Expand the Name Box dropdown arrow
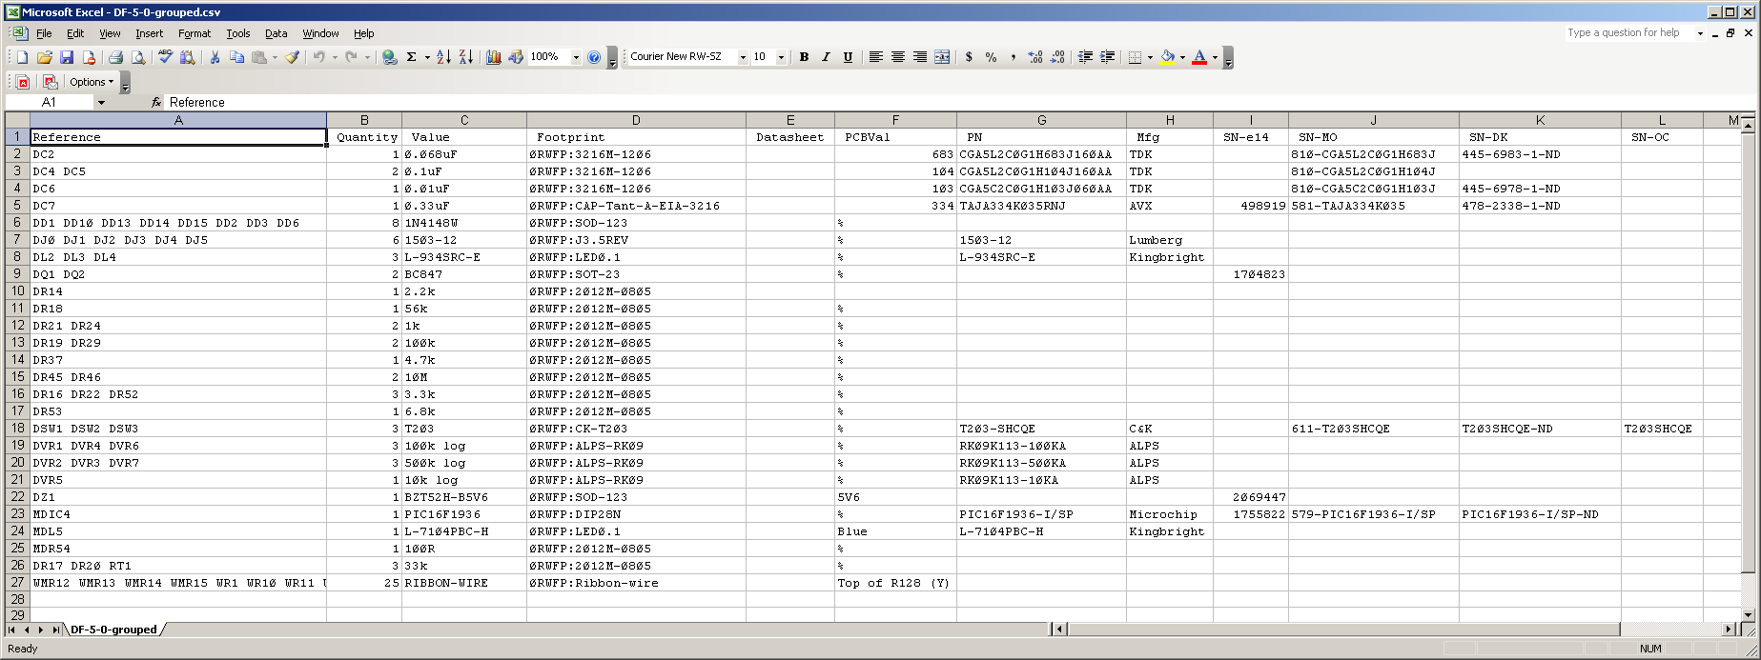This screenshot has height=660, width=1761. (101, 102)
